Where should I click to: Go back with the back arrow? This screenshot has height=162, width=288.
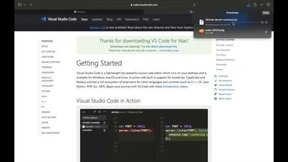tap(31, 4)
